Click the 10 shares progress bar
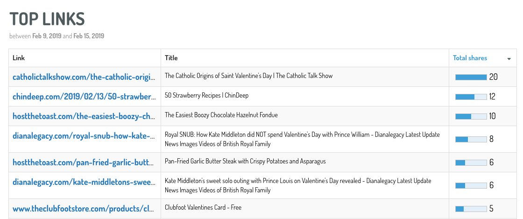This screenshot has width=523, height=219. (471, 116)
